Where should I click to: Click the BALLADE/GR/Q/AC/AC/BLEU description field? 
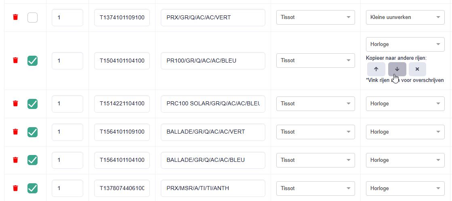(x=213, y=160)
